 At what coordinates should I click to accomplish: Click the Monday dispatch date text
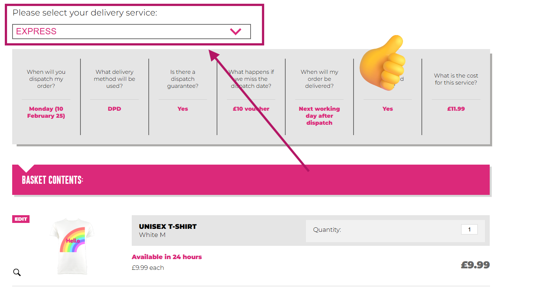(46, 112)
